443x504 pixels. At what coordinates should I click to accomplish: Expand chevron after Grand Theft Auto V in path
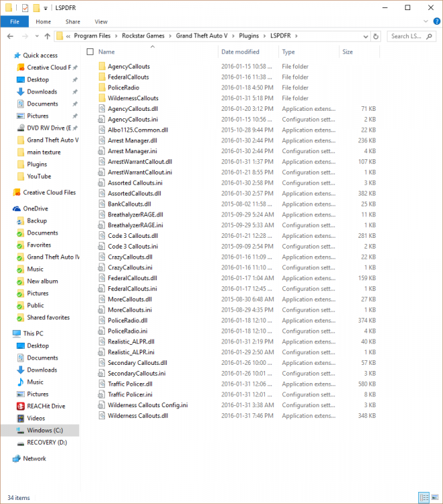coord(233,36)
